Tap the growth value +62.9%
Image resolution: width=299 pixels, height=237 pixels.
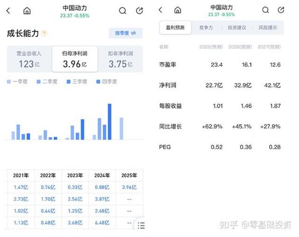tap(212, 127)
